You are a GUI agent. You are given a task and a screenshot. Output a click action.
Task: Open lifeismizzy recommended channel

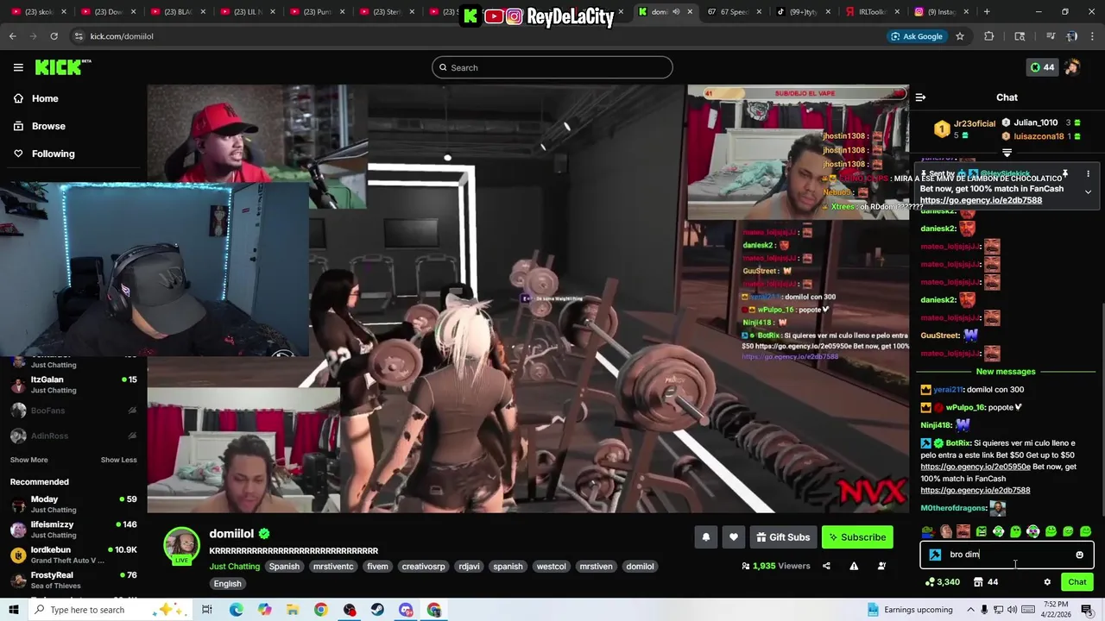73,530
